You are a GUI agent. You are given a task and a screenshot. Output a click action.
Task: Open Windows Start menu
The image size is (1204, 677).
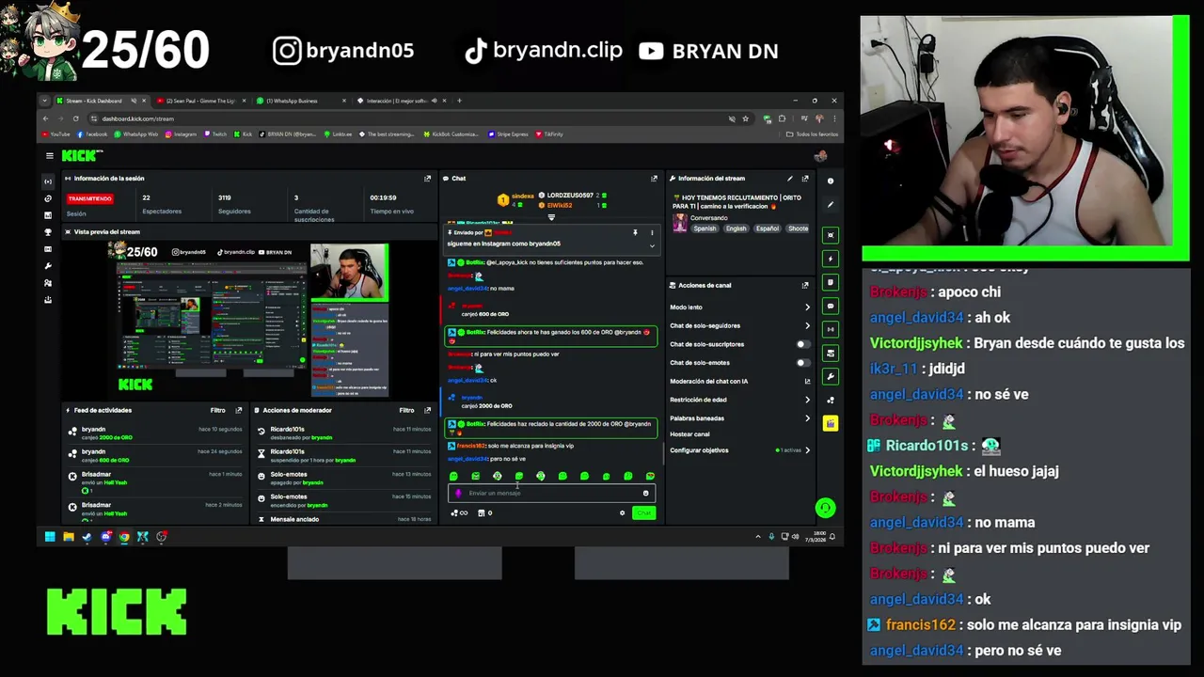click(50, 537)
